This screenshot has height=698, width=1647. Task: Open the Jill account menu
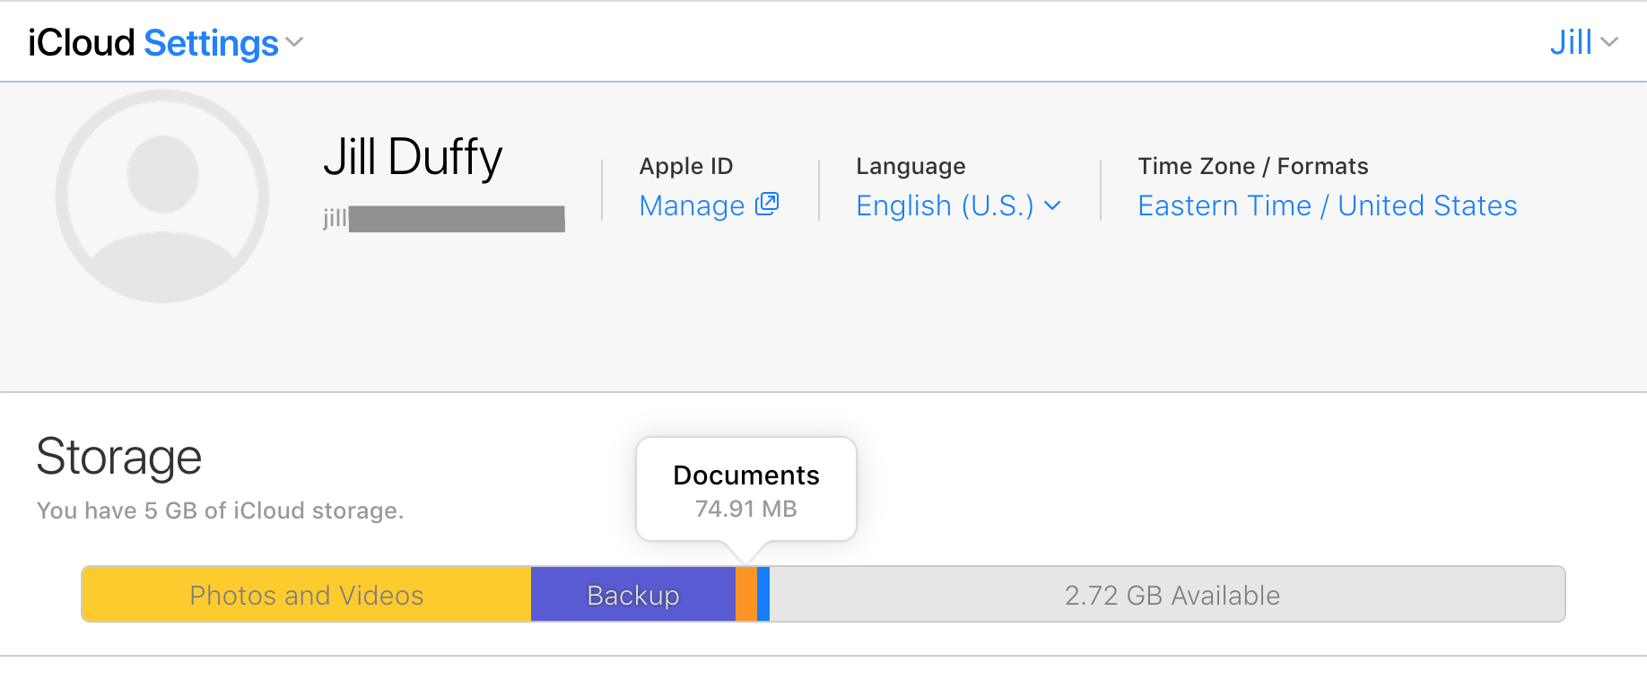click(1583, 42)
